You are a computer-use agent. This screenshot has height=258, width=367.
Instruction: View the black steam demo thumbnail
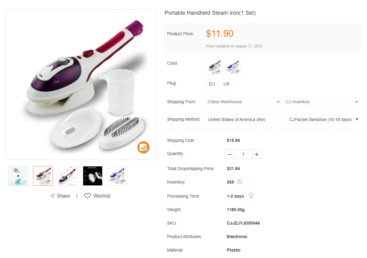click(93, 176)
